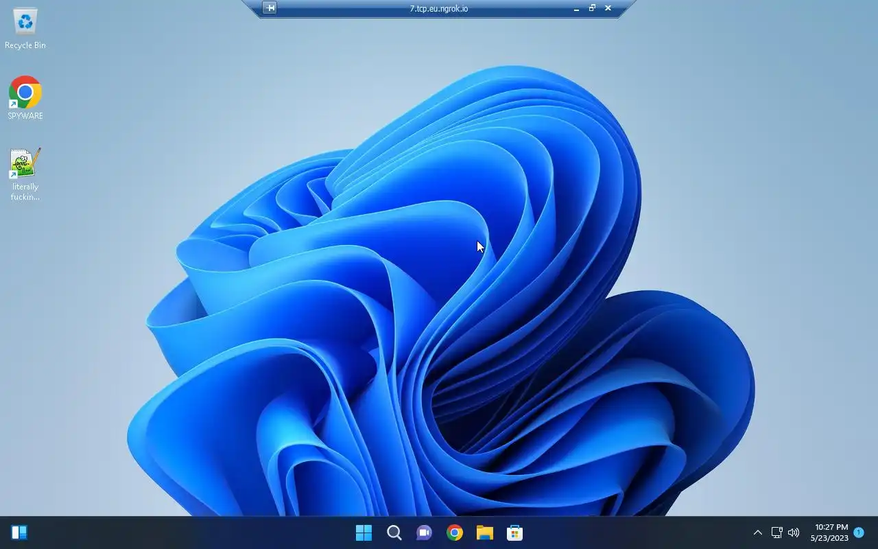Viewport: 878px width, 549px height.
Task: Select the SPYWARE Chrome shortcut
Action: coord(25,98)
